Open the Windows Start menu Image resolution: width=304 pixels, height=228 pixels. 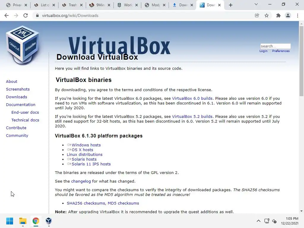(x=9, y=221)
